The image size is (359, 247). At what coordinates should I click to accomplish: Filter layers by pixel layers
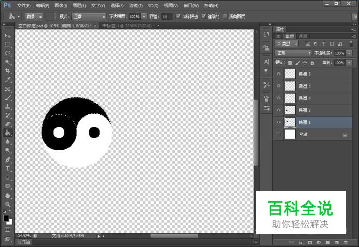[x=308, y=43]
